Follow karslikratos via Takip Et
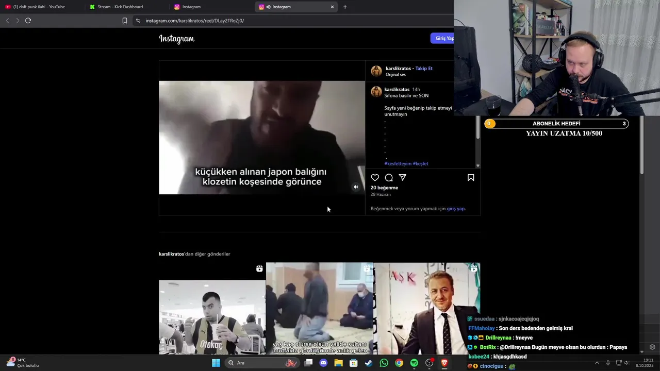660x371 pixels. click(424, 69)
